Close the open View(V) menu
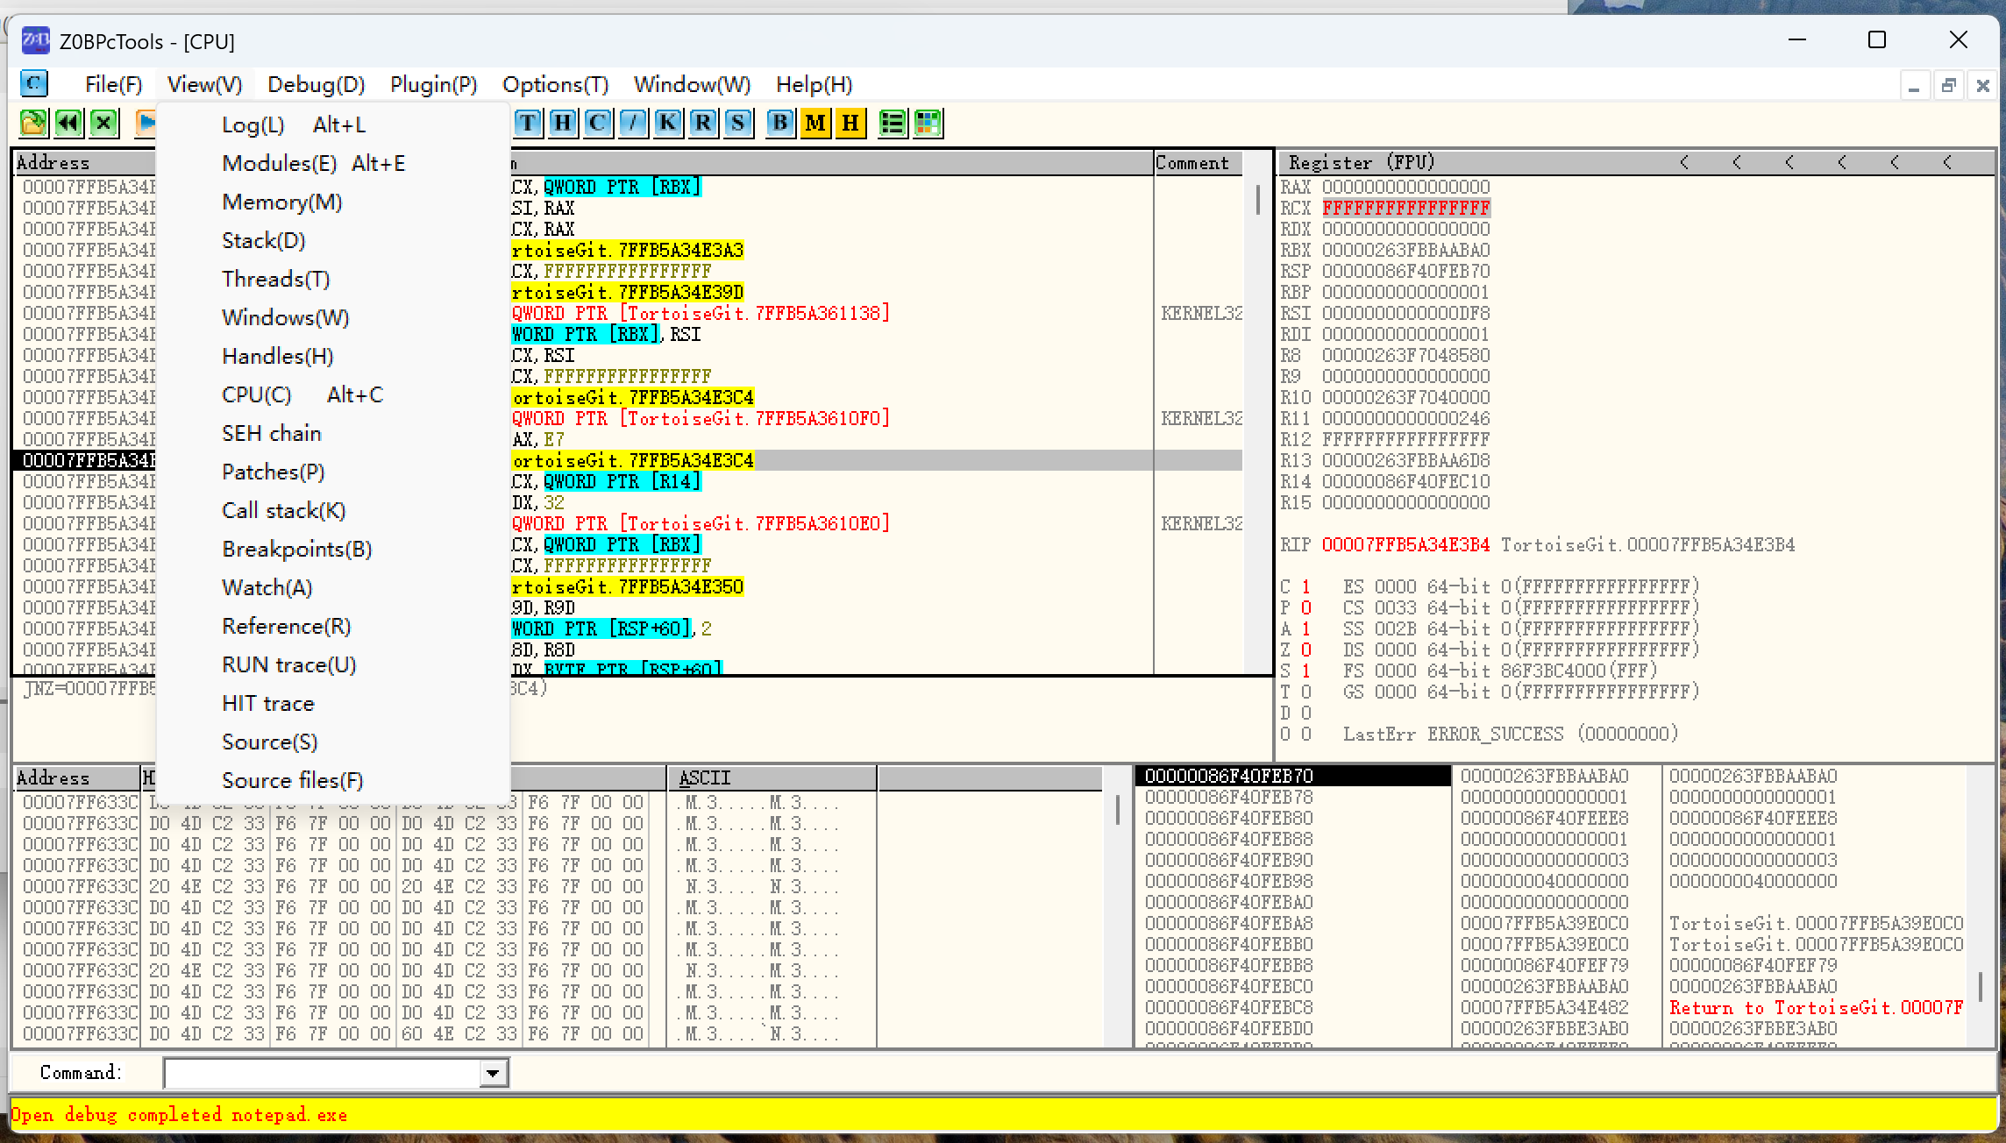 [204, 84]
